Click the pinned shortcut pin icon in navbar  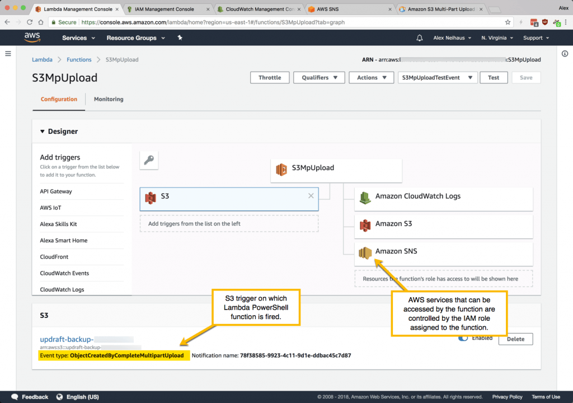(179, 38)
